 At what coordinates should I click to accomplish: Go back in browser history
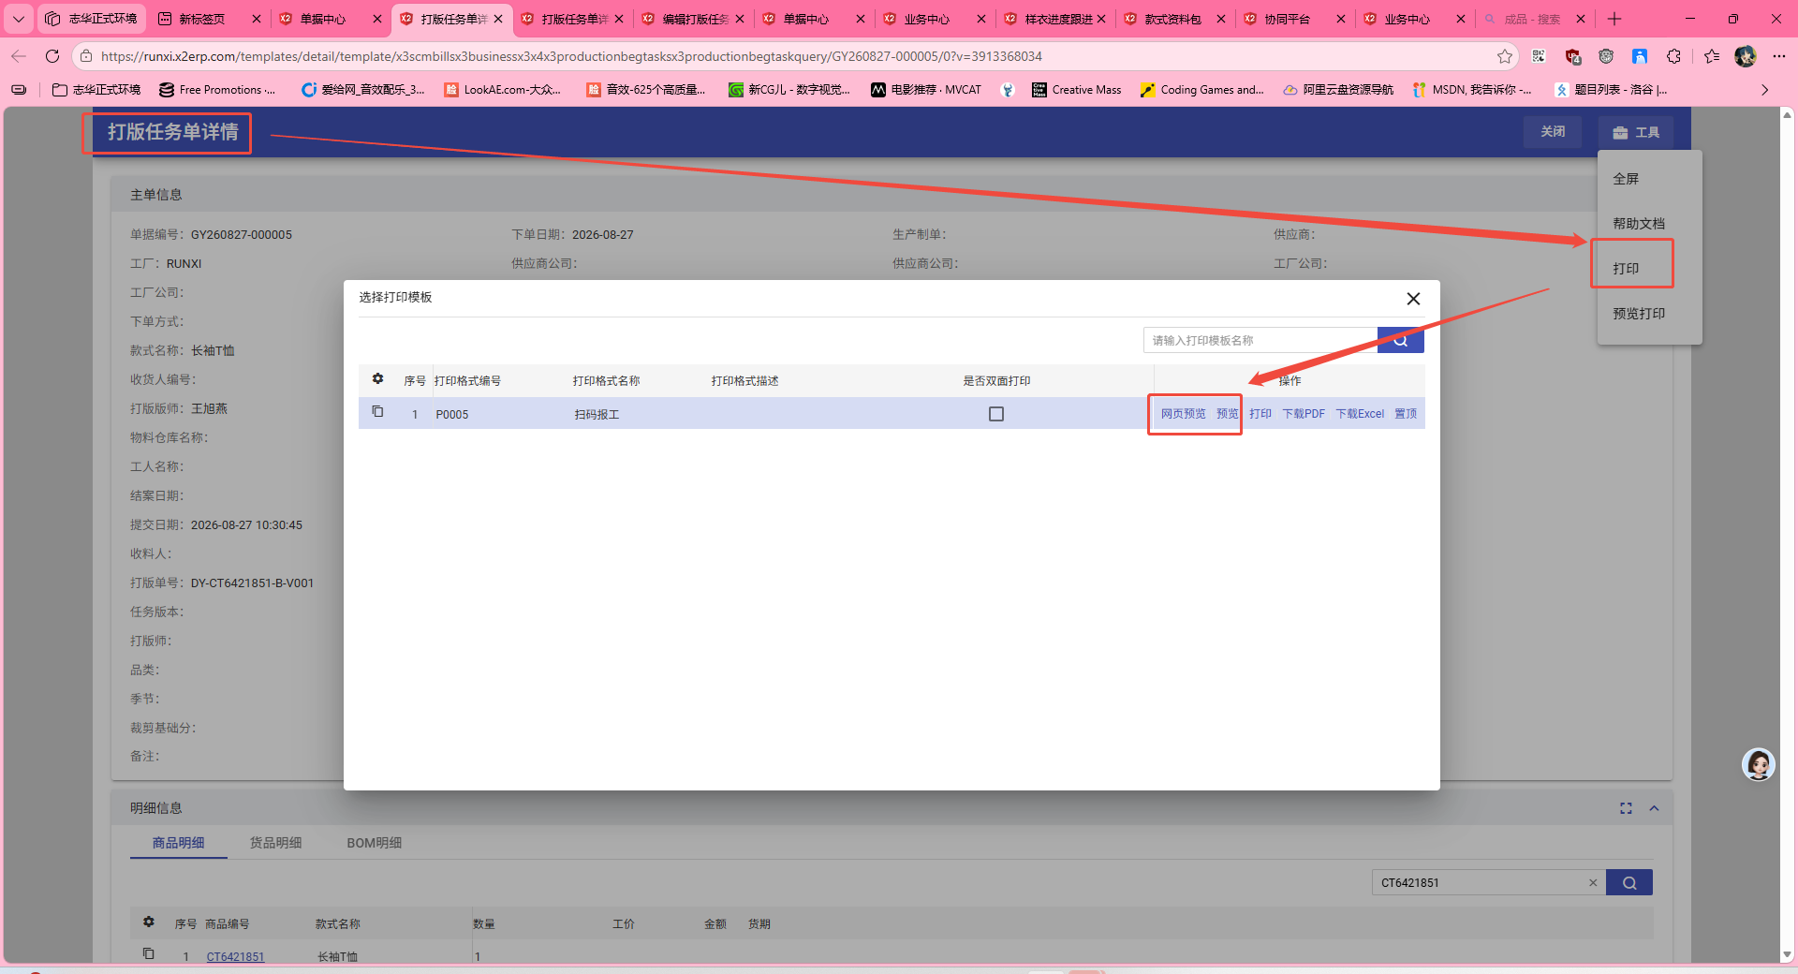tap(19, 56)
